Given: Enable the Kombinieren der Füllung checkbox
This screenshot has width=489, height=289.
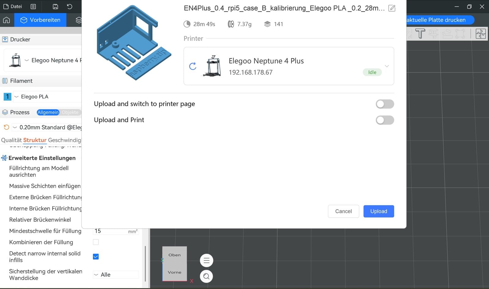Looking at the screenshot, I should 96,242.
